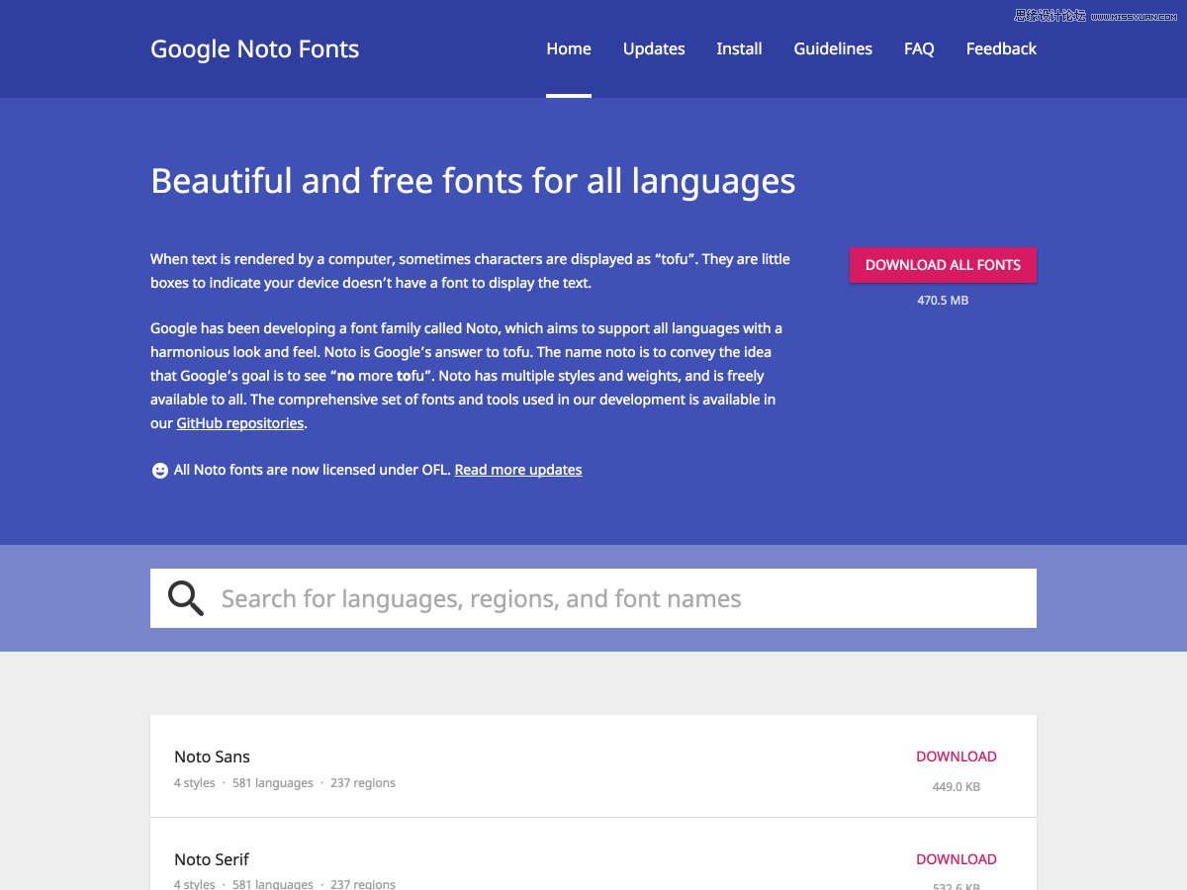Select the Feedback menu item
Viewport: 1187px width, 890px height.
[x=1001, y=48]
